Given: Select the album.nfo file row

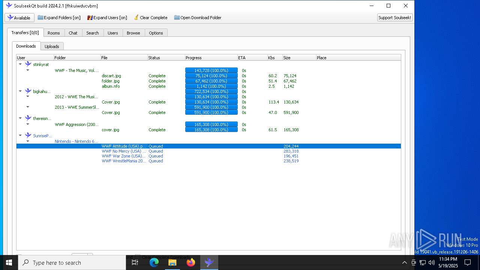Looking at the screenshot, I should (x=208, y=86).
